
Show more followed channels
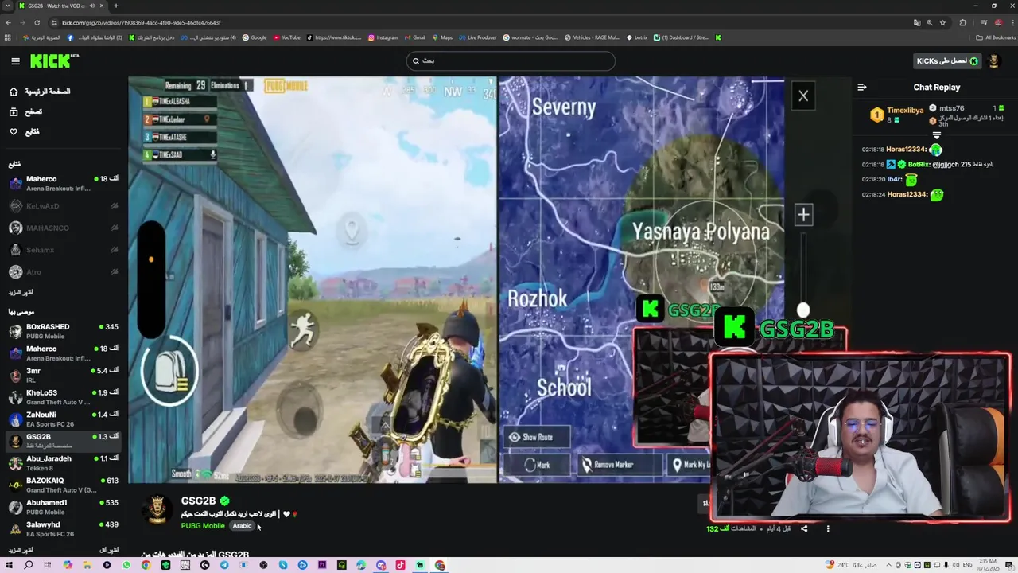(21, 293)
